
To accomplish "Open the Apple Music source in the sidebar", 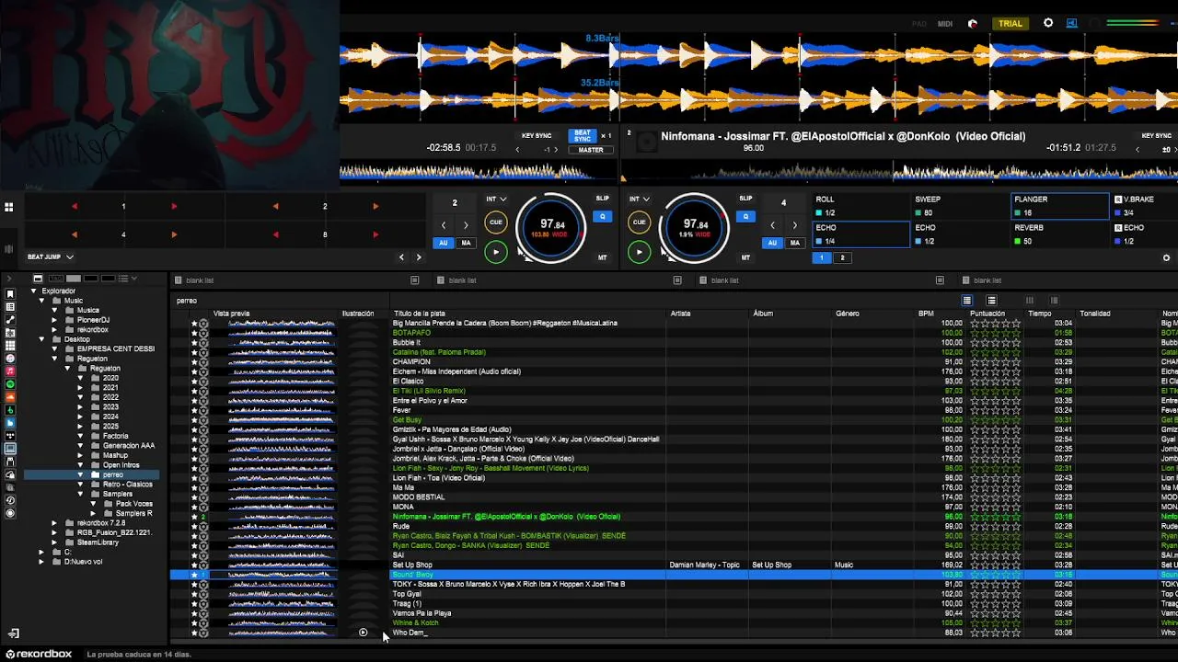I will click(x=10, y=371).
